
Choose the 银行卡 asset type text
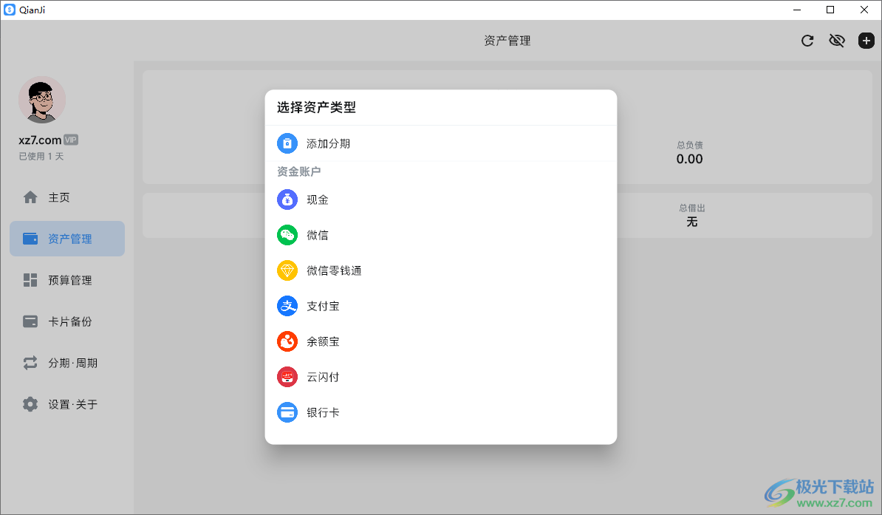(323, 412)
